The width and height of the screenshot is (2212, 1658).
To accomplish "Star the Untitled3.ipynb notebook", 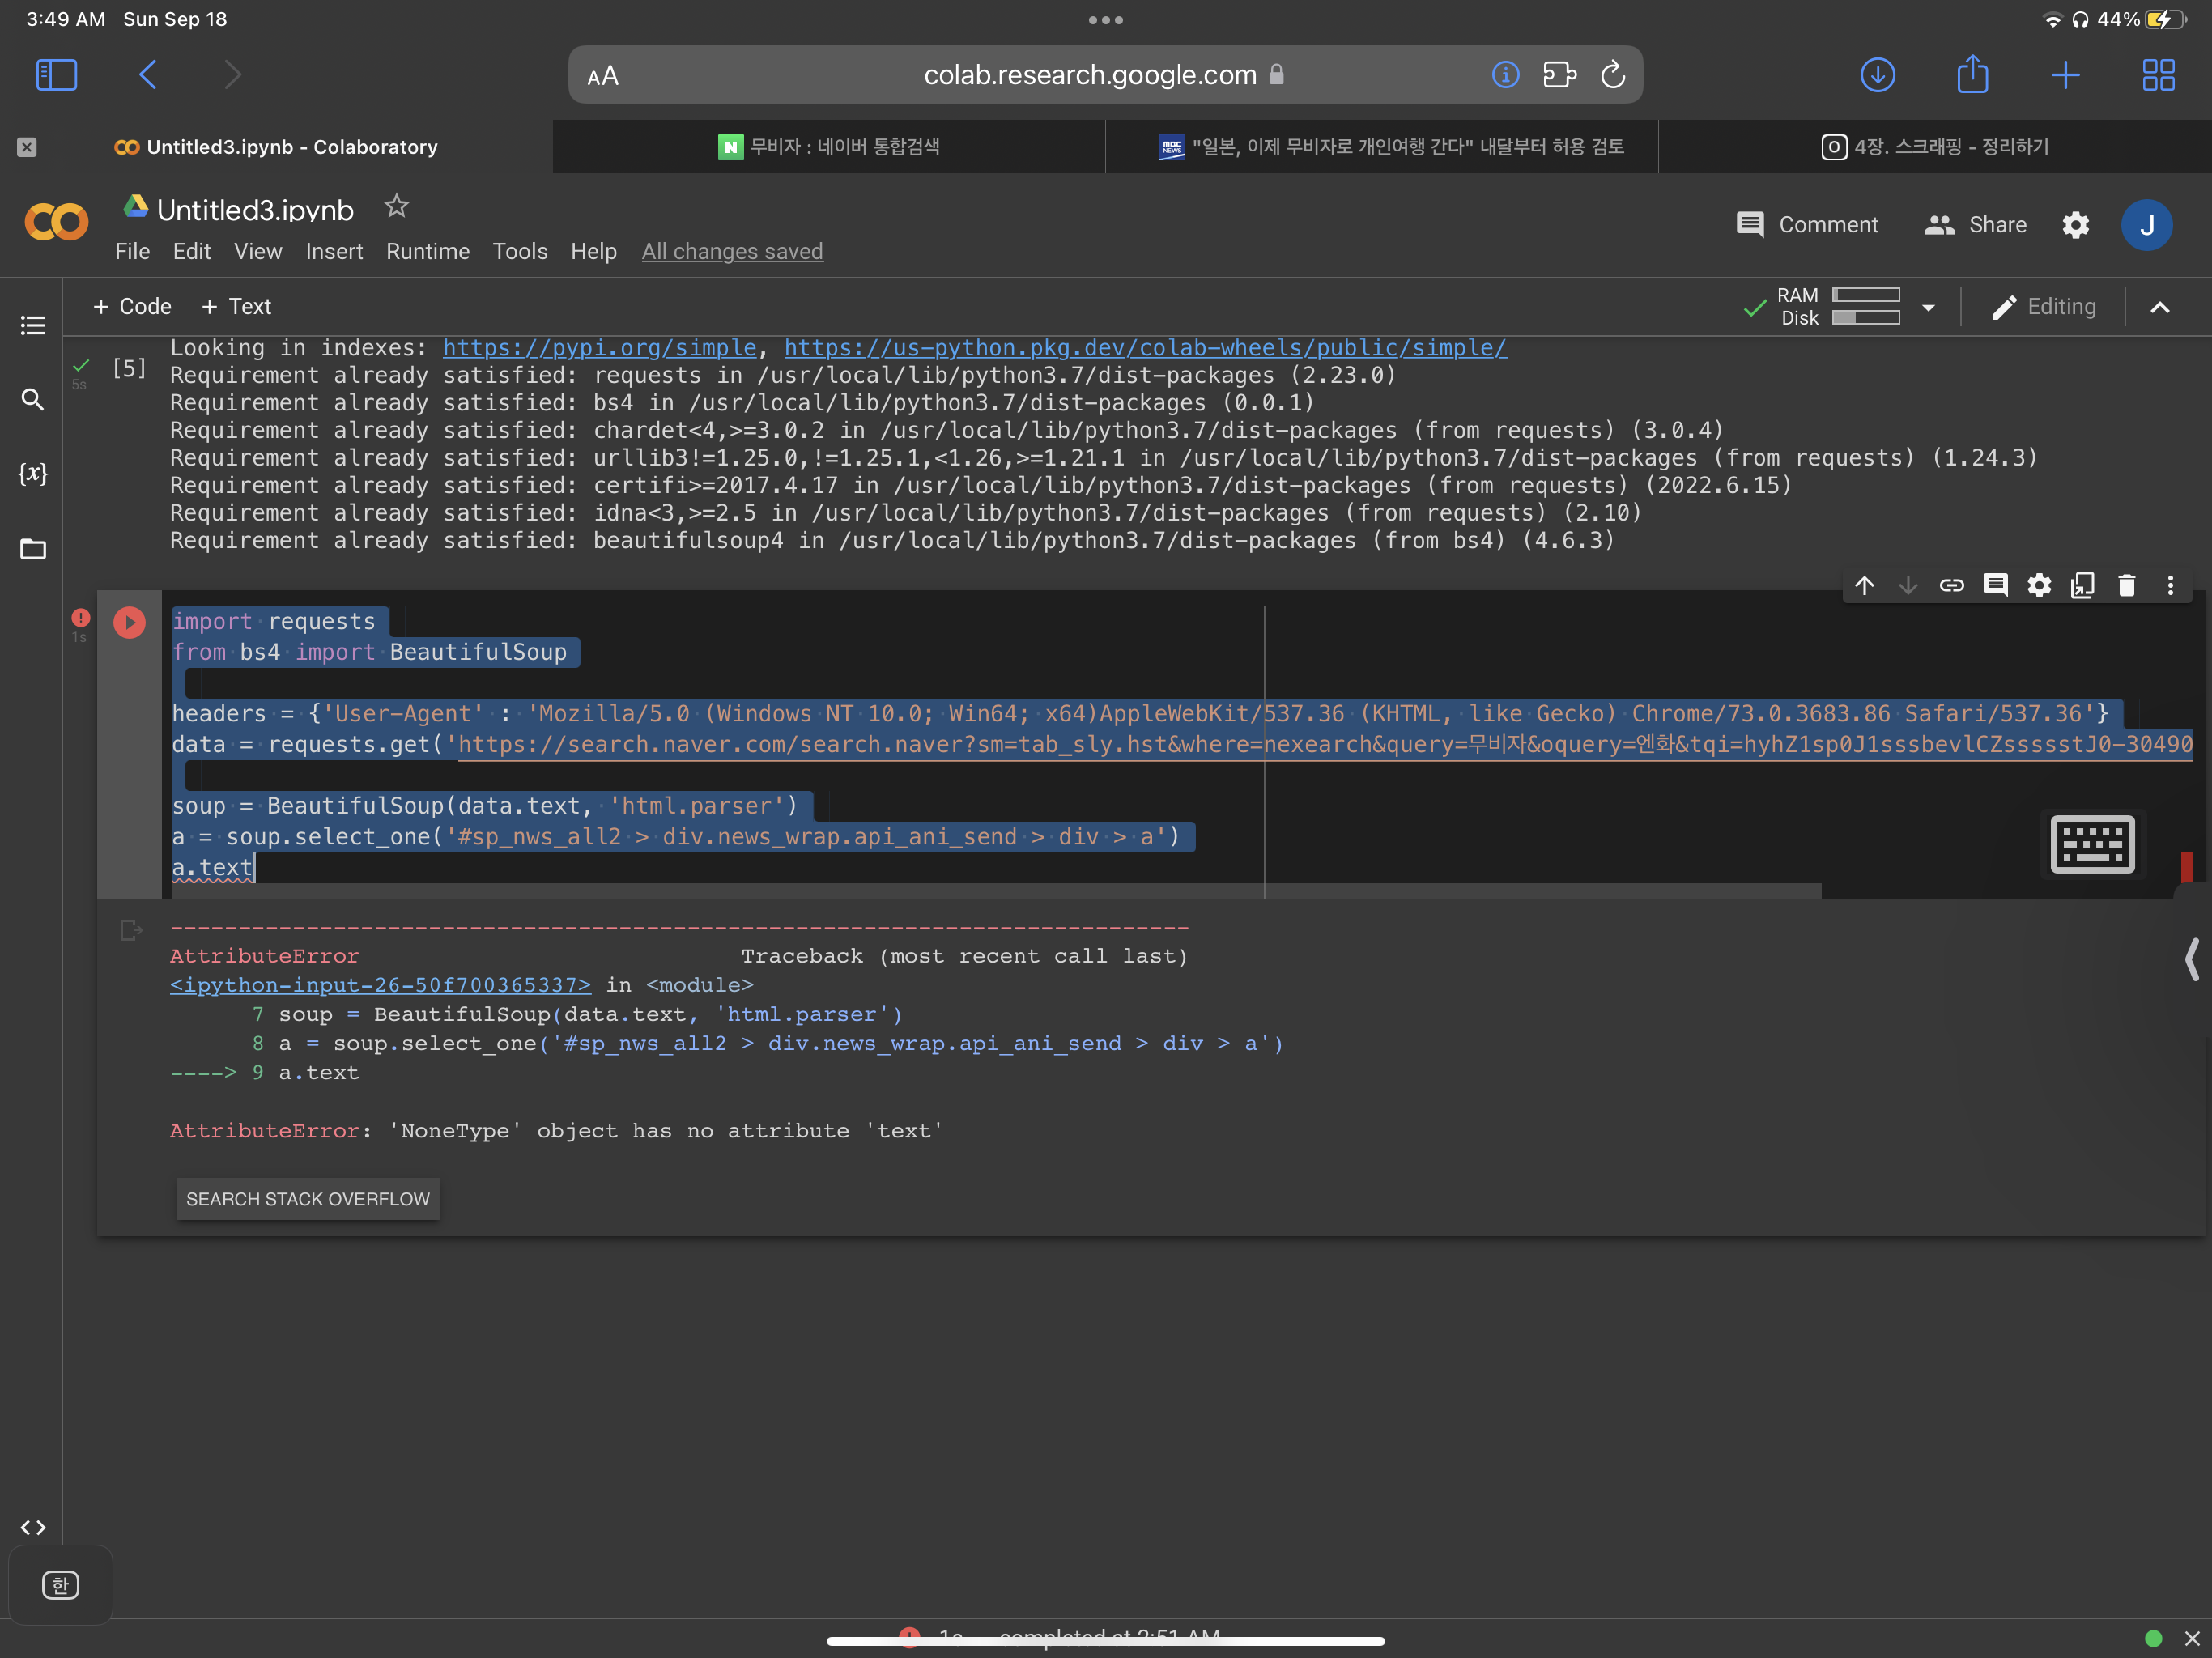I will pyautogui.click(x=397, y=207).
